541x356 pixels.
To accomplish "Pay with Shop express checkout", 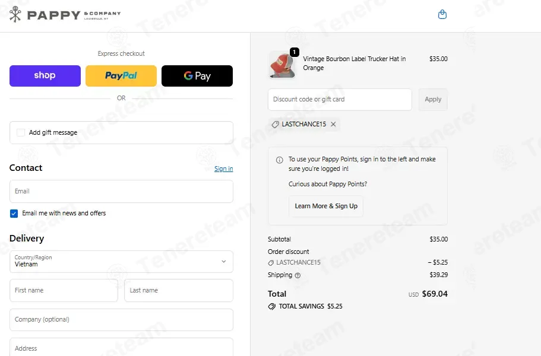I will pos(45,76).
